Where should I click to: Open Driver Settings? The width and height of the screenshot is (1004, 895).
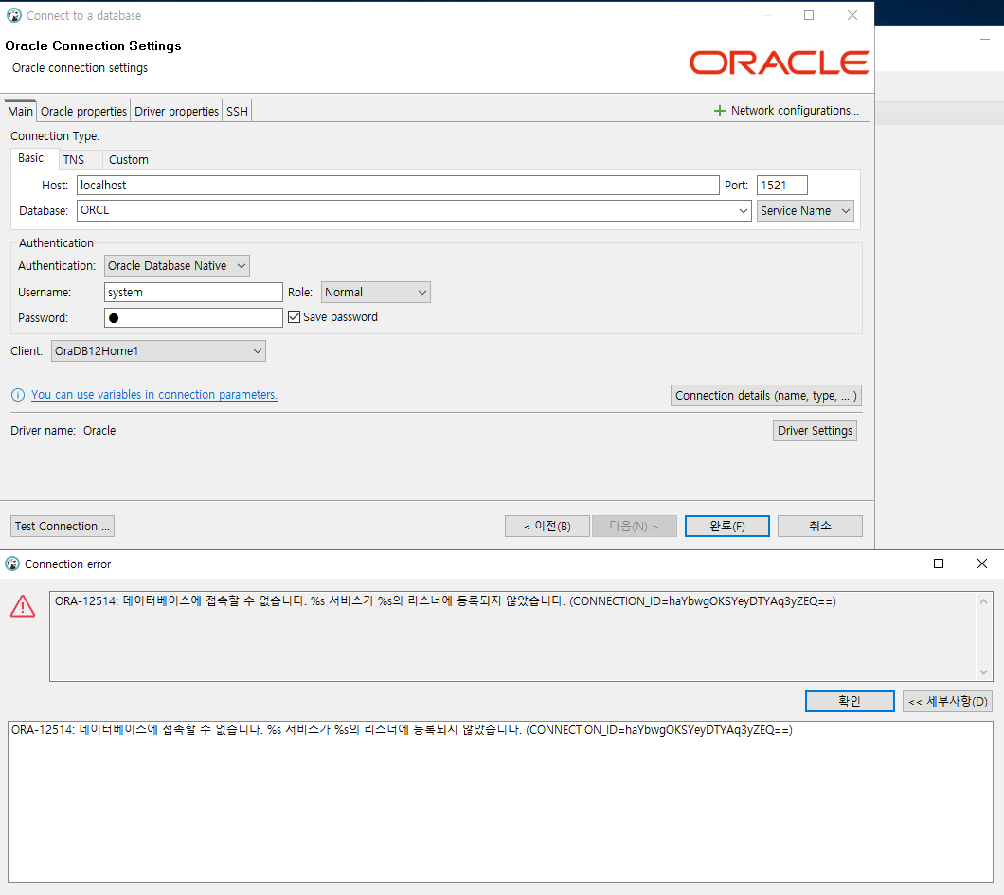tap(815, 431)
